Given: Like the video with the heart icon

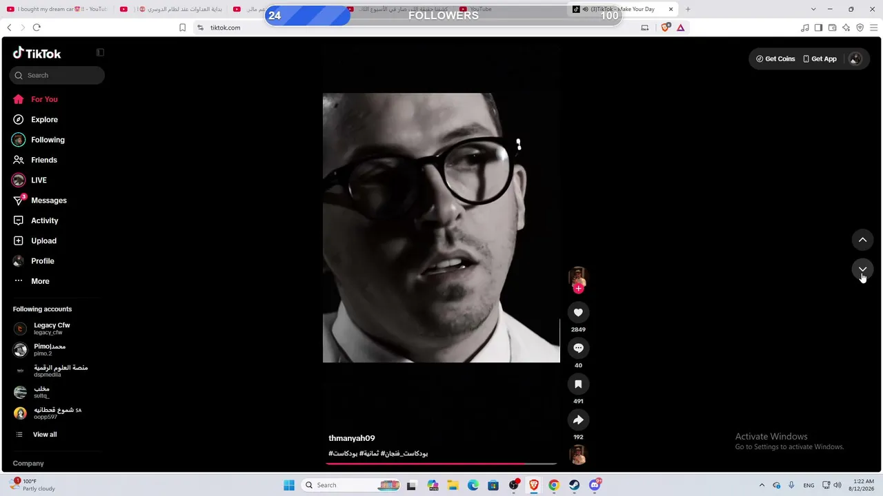Looking at the screenshot, I should 578,312.
